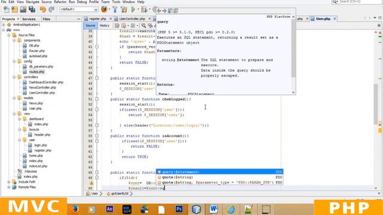Select the Source view button
Image resolution: width=383 pixels, height=215 pixels.
(90, 26)
